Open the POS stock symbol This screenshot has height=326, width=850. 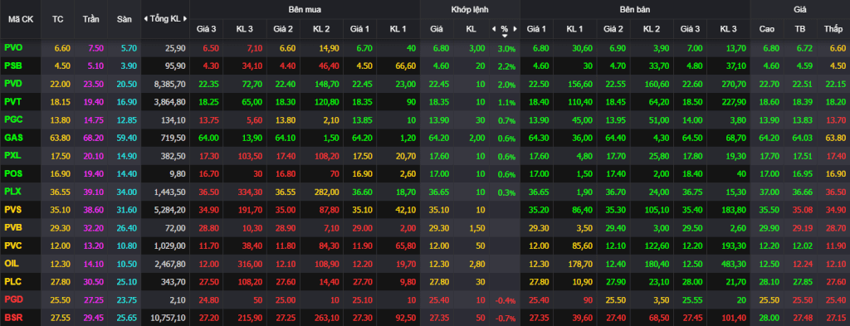click(13, 174)
